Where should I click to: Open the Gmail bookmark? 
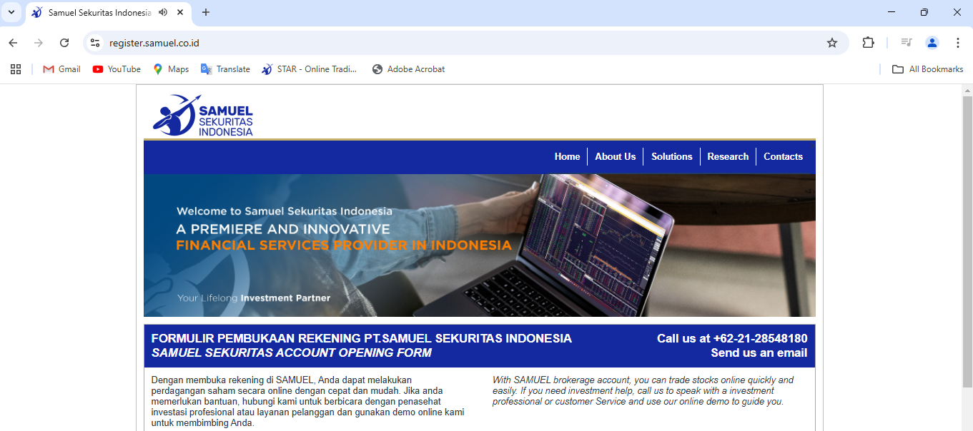point(61,69)
